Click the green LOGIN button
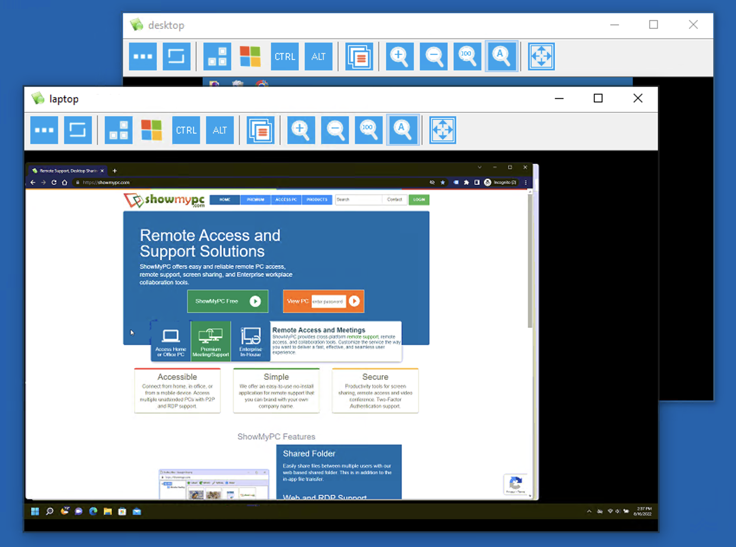This screenshot has width=736, height=547. [x=419, y=199]
